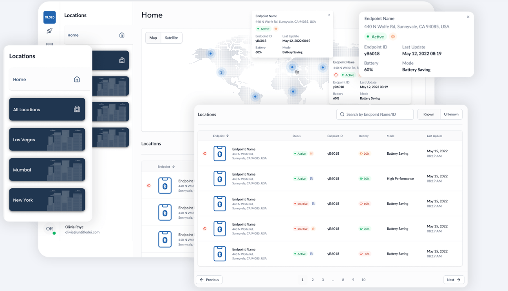Filter endpoints by Known
This screenshot has height=291, width=508.
pos(429,114)
